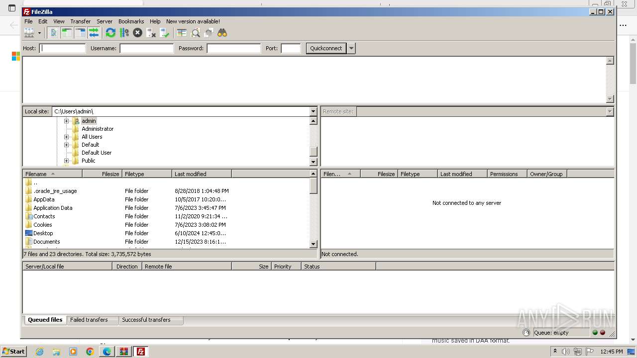Select the Default User folder in tree
The image size is (637, 358).
pyautogui.click(x=97, y=153)
